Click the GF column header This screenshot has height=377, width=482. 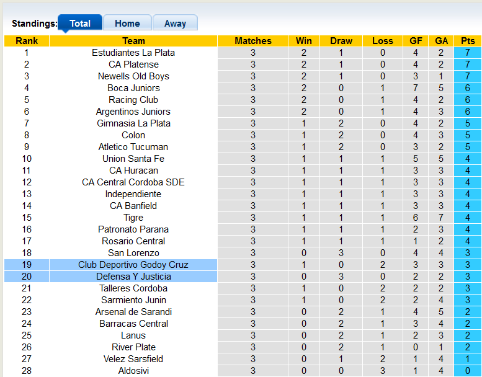[416, 41]
